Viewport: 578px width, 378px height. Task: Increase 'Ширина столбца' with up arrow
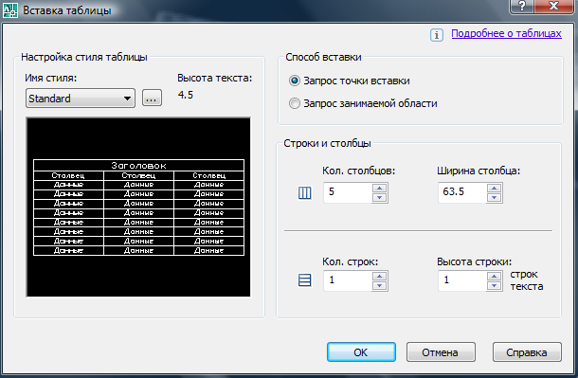(x=494, y=189)
